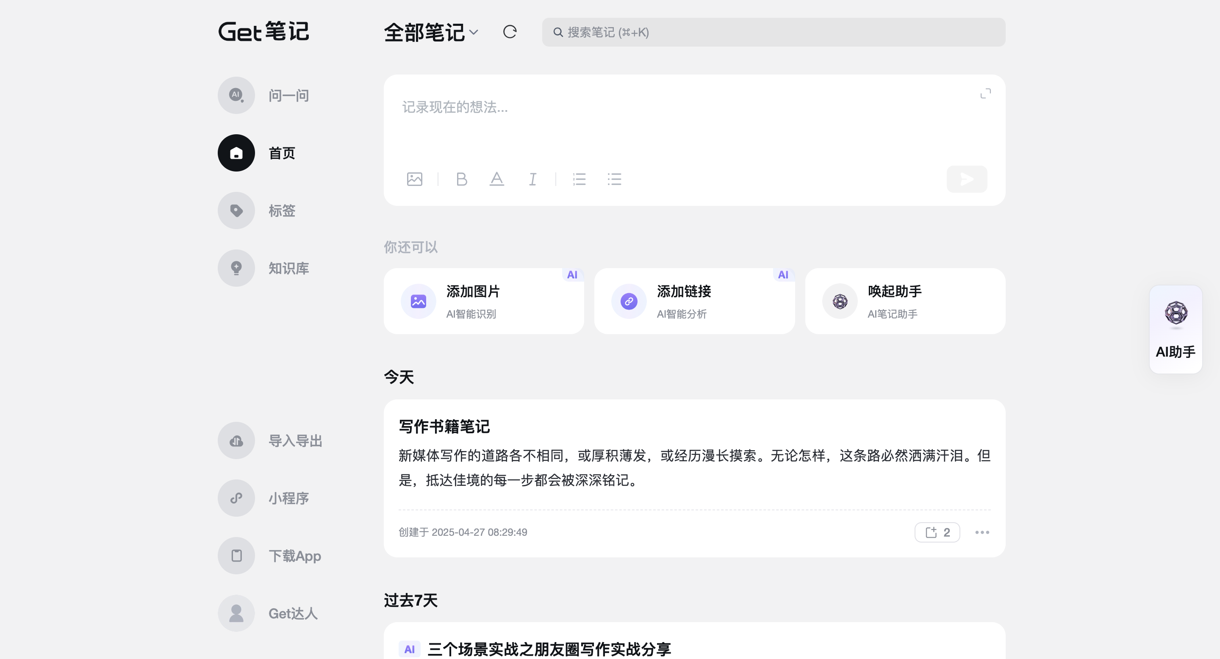Click the share count button showing 2
This screenshot has height=659, width=1220.
point(937,533)
